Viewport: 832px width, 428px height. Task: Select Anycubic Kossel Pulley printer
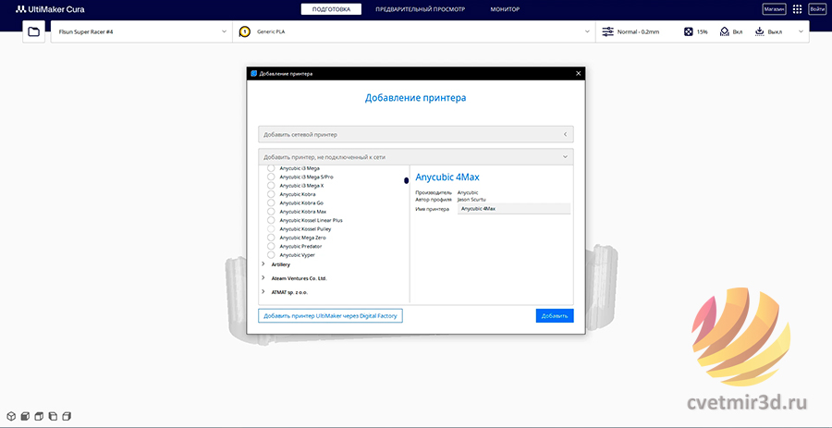(x=271, y=228)
